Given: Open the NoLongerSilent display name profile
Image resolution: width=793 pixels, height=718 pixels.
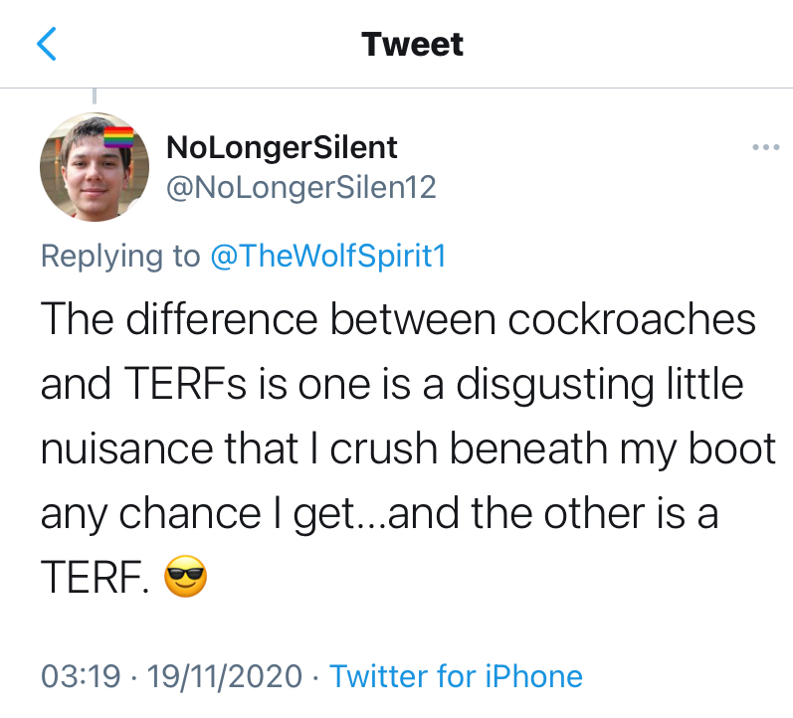Looking at the screenshot, I should point(282,148).
